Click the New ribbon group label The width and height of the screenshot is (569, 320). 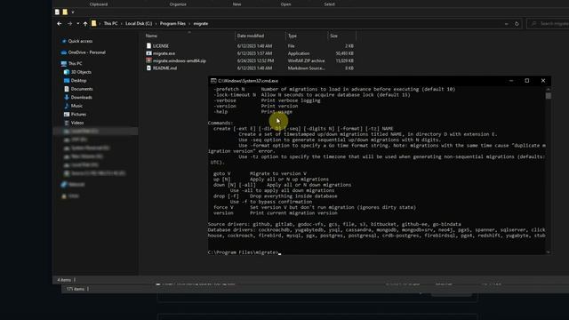click(236, 4)
